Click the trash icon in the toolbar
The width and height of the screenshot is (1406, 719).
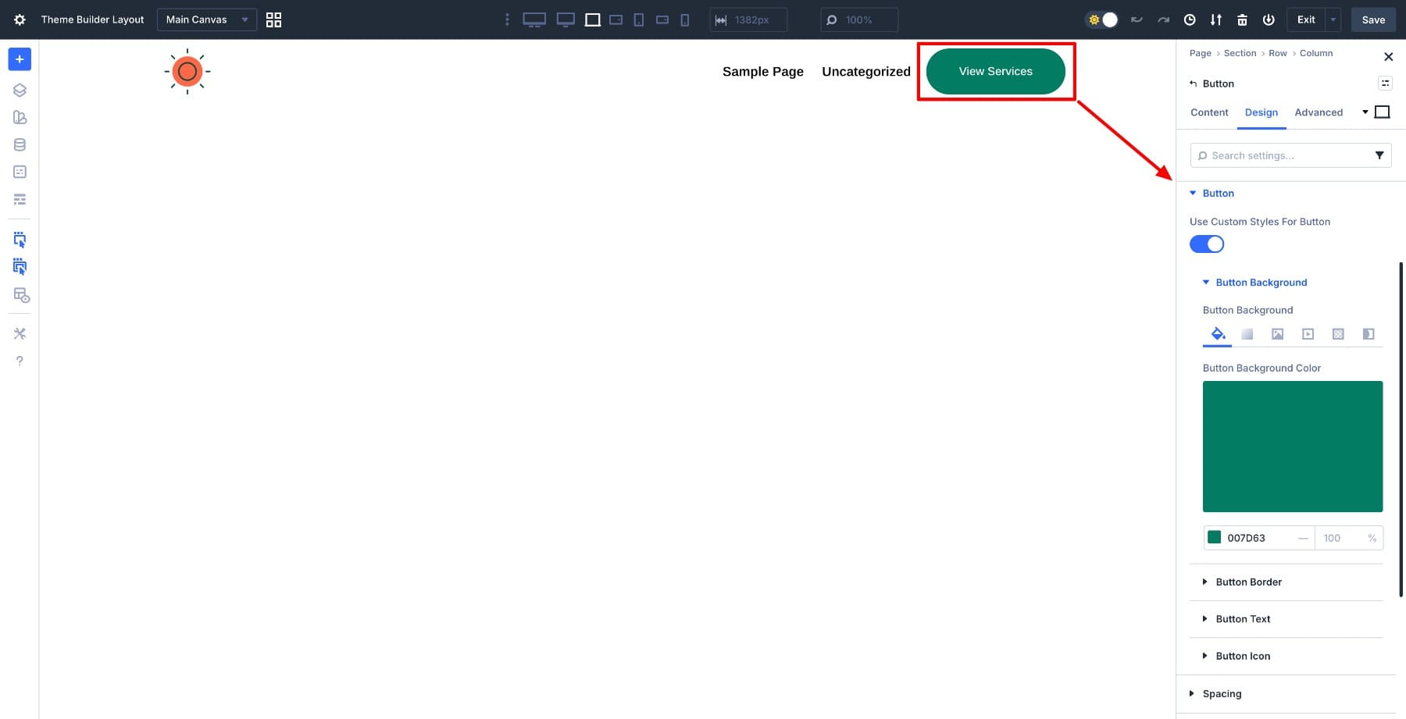coord(1242,20)
